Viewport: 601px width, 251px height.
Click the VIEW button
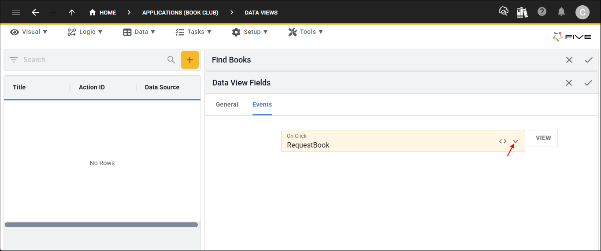tap(543, 138)
